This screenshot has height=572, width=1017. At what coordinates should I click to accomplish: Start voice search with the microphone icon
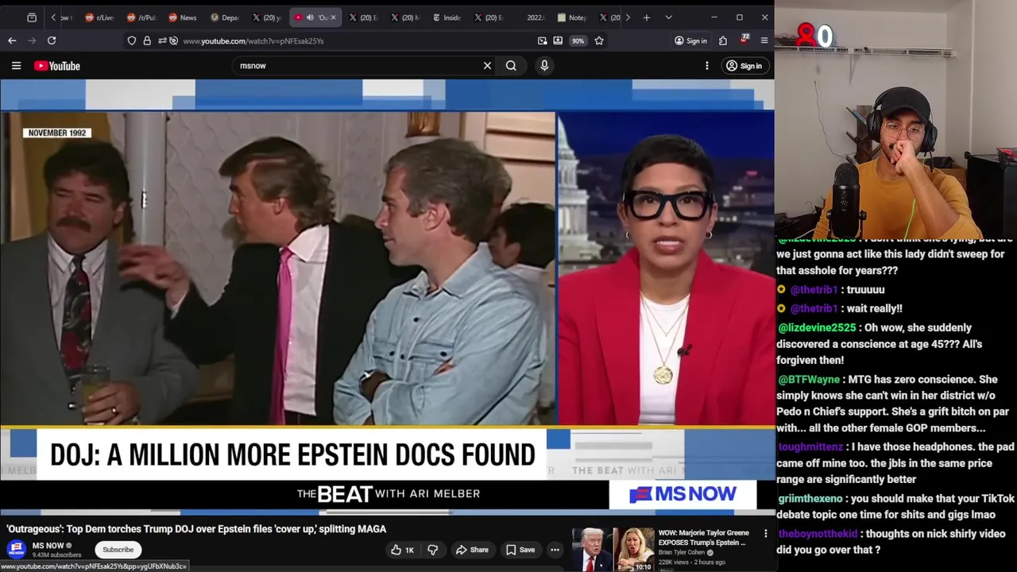[544, 66]
